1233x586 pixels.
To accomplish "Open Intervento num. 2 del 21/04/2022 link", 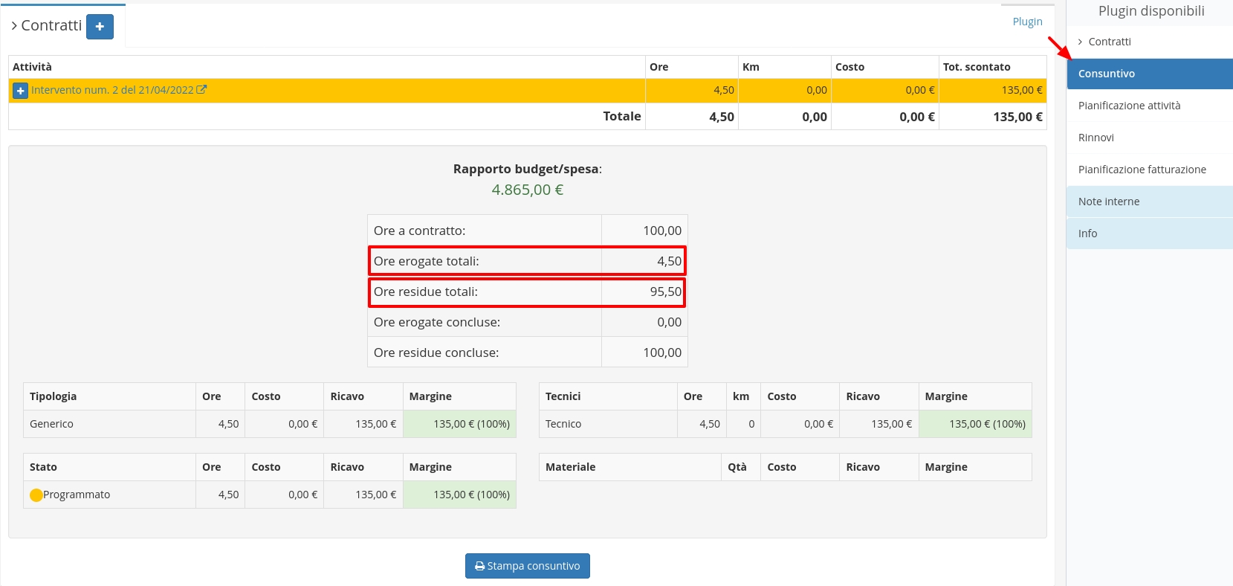I will click(x=111, y=90).
